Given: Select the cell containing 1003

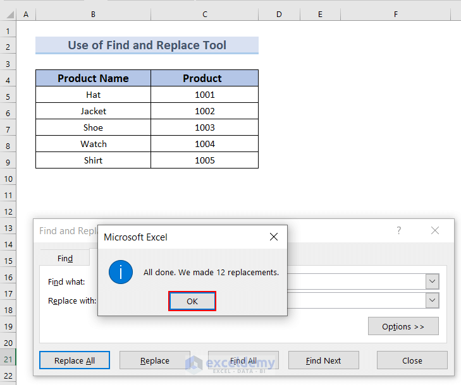Looking at the screenshot, I should point(205,127).
